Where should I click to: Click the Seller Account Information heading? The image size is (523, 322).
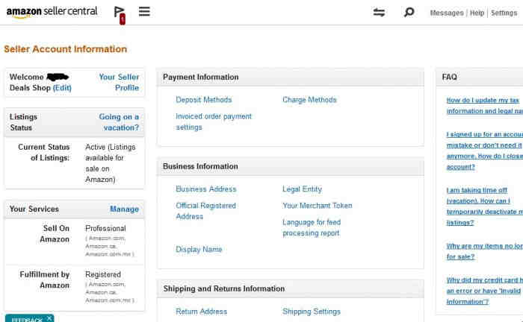[66, 49]
